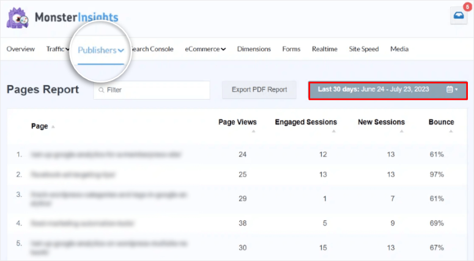474x261 pixels.
Task: Sort by Bounce column arrow
Action: click(451, 131)
